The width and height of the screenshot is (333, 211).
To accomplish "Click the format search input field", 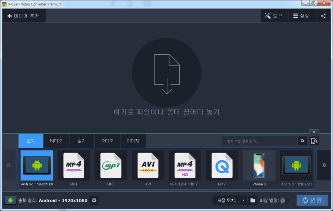I will click(259, 141).
